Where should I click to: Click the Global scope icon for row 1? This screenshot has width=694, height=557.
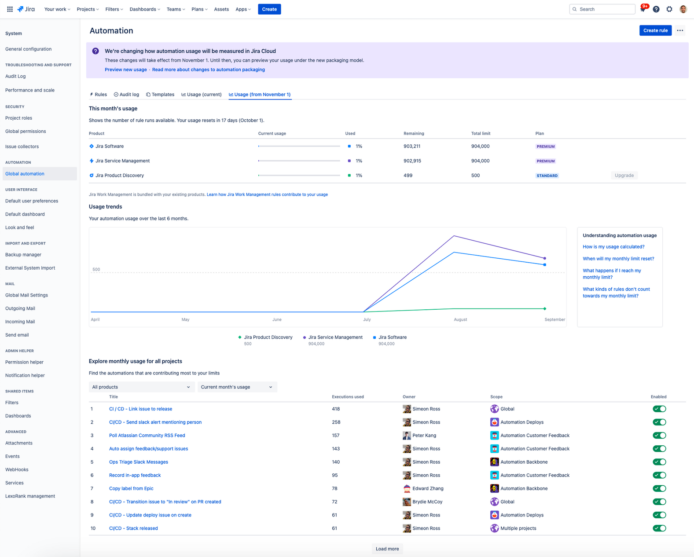pyautogui.click(x=494, y=409)
